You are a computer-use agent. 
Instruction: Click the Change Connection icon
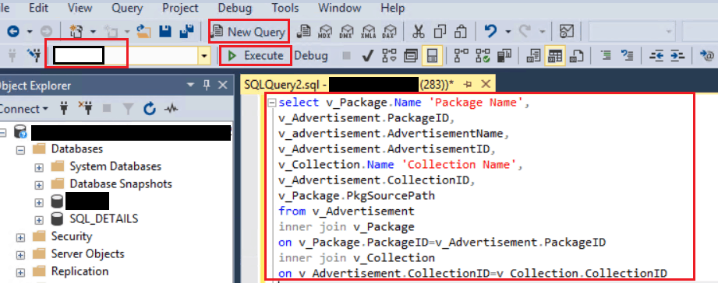click(34, 56)
